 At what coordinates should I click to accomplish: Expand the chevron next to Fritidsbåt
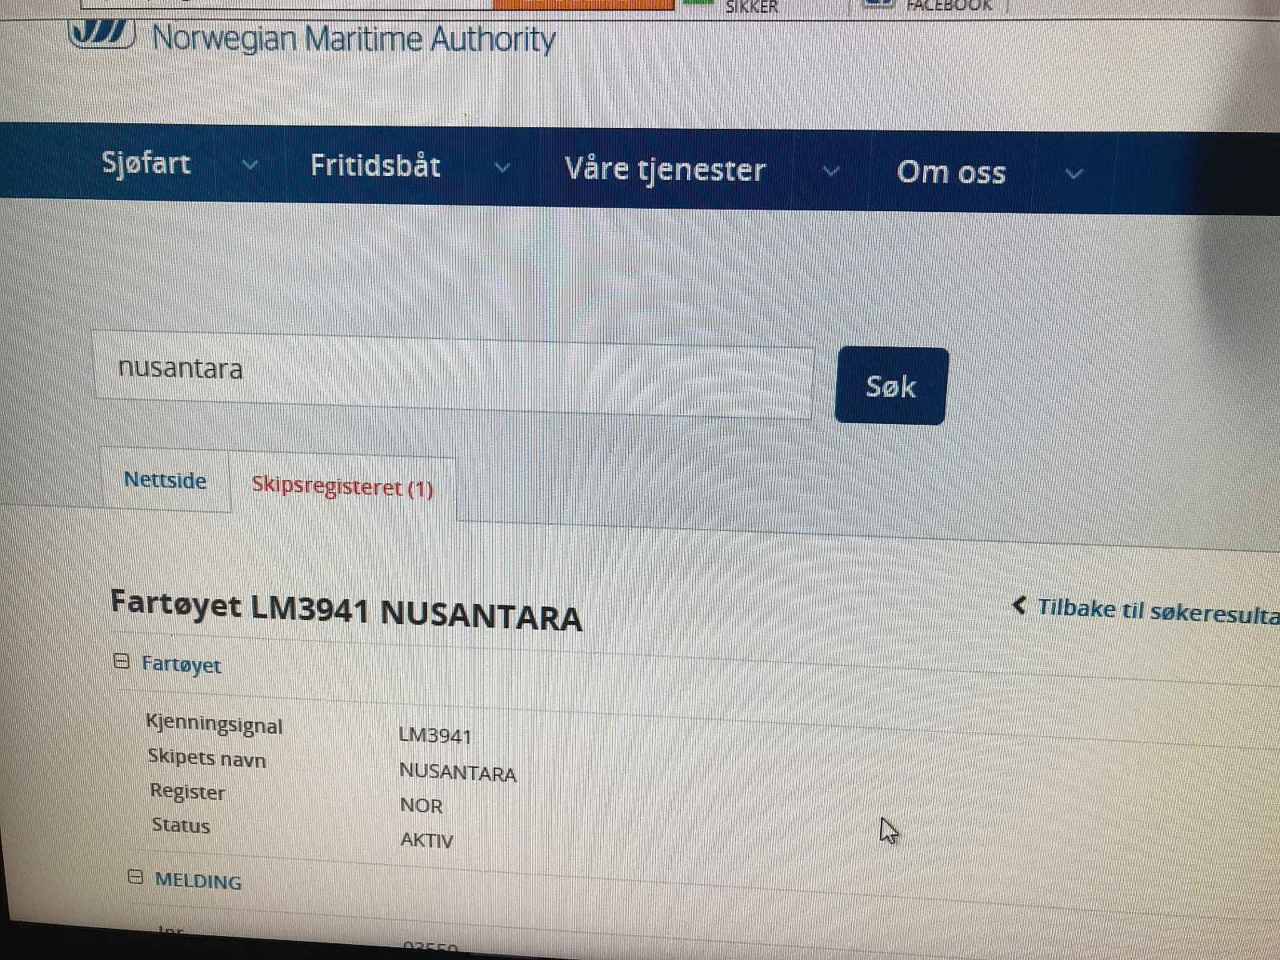[x=502, y=168]
